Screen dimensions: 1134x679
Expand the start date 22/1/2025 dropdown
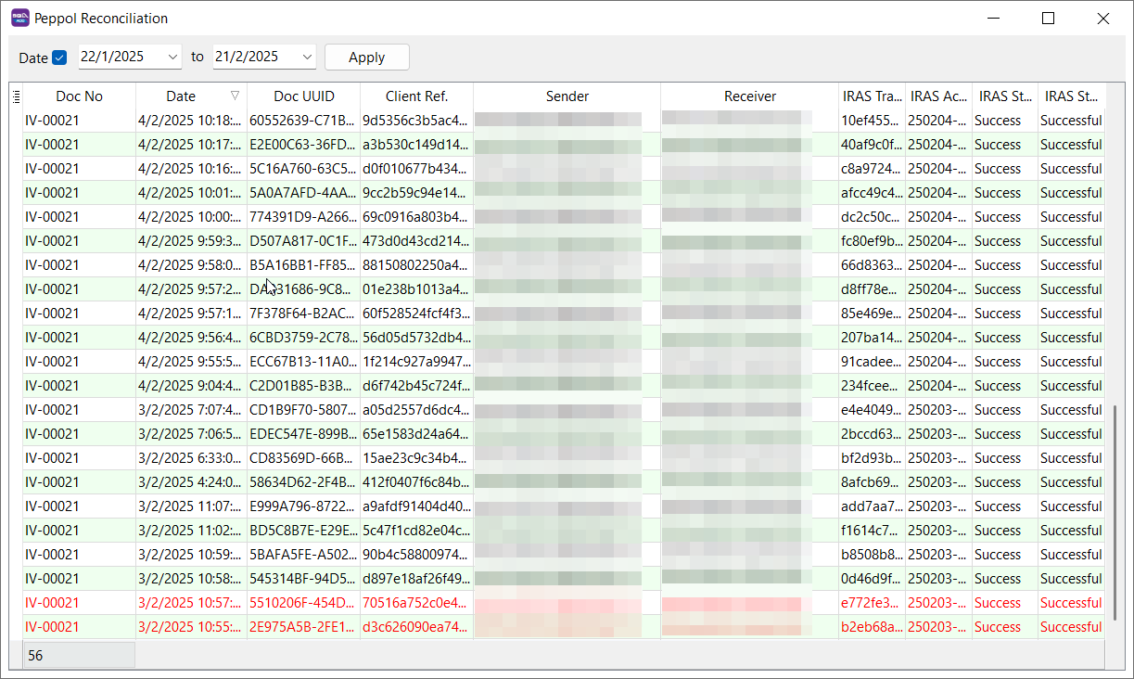pyautogui.click(x=172, y=57)
